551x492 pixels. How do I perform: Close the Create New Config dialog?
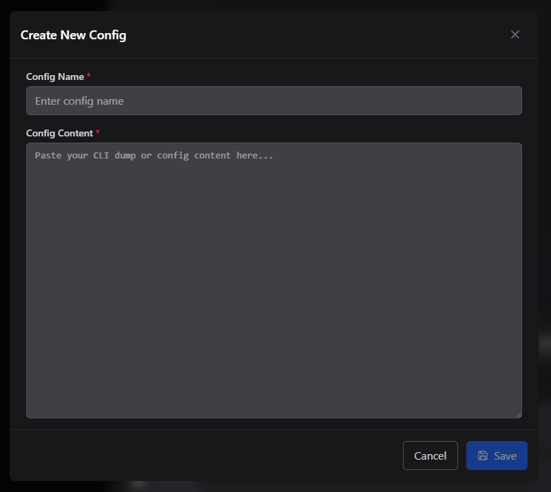click(x=514, y=34)
